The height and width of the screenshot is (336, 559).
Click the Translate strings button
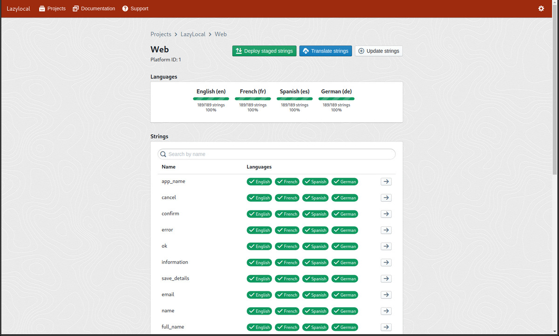pyautogui.click(x=325, y=51)
